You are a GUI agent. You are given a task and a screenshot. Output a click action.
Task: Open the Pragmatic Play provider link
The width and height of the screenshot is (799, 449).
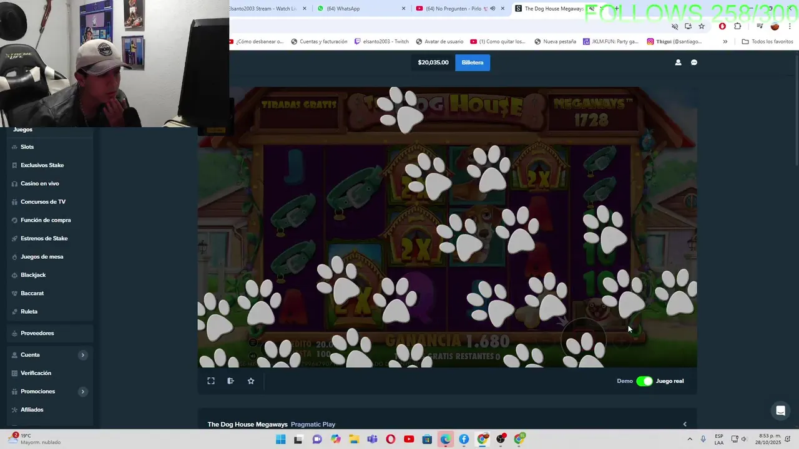coord(313,424)
